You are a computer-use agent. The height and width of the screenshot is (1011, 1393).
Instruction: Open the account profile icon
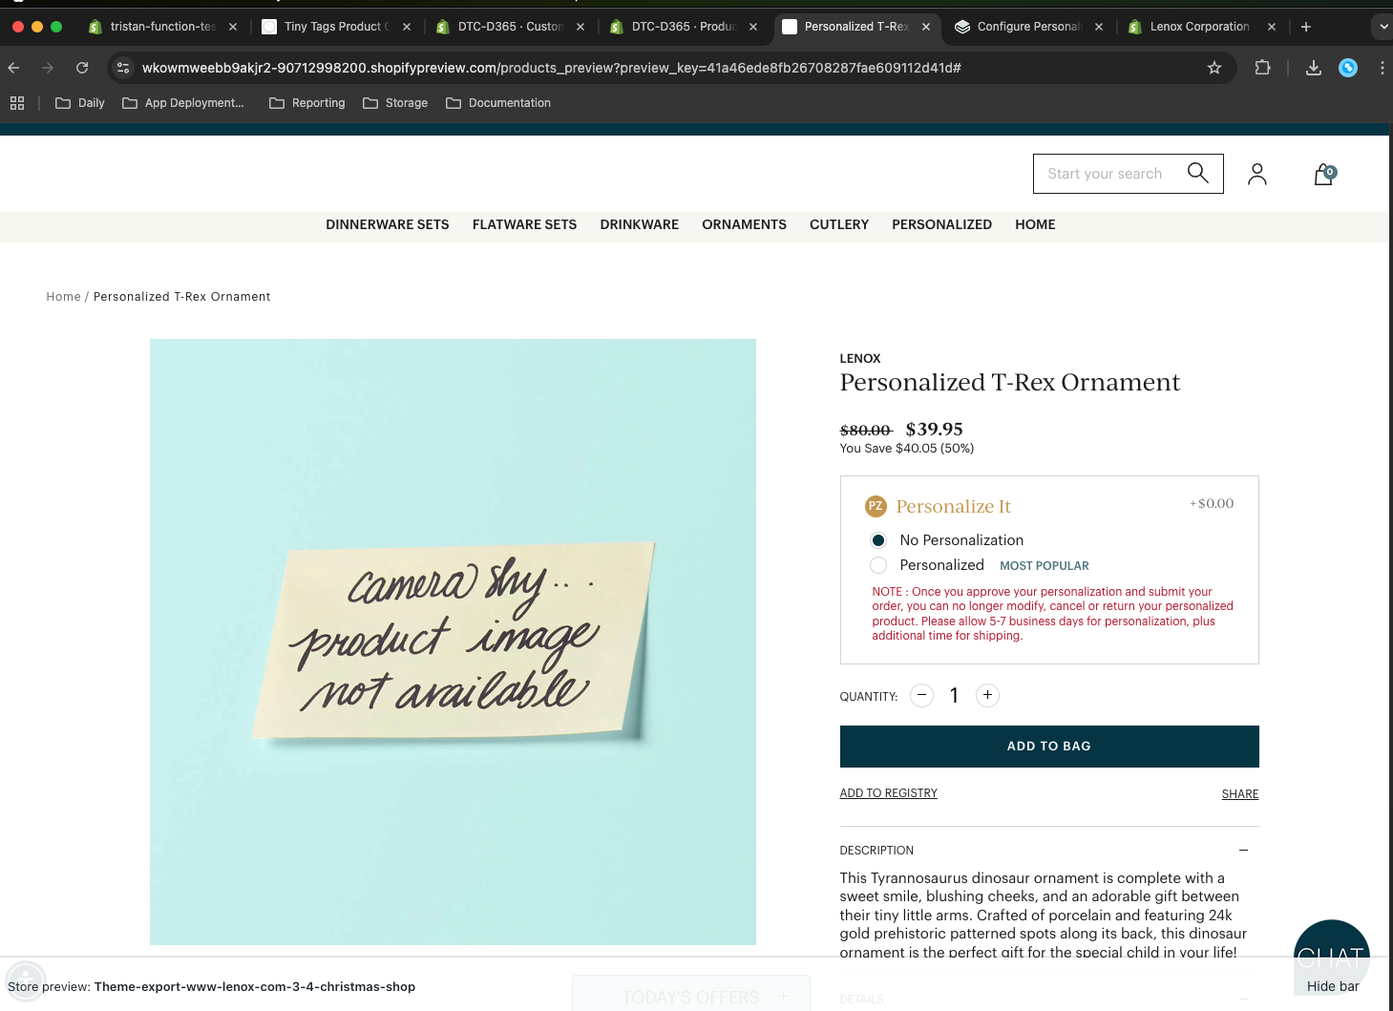(1256, 174)
